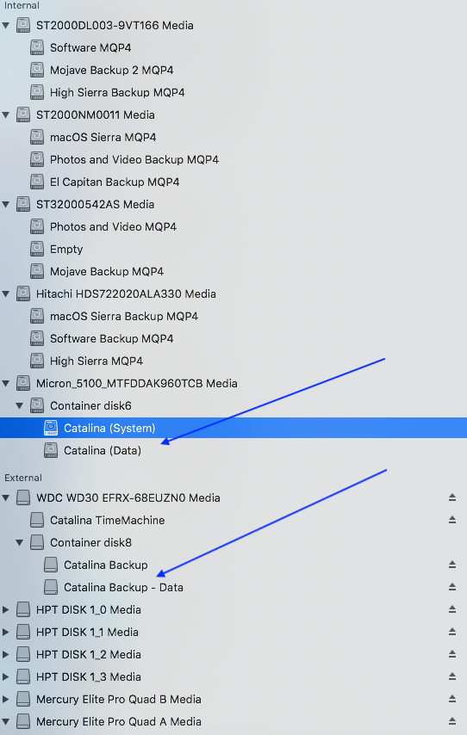Viewport: 467px width, 735px height.
Task: Eject the Catalina Backup volume
Action: click(452, 565)
